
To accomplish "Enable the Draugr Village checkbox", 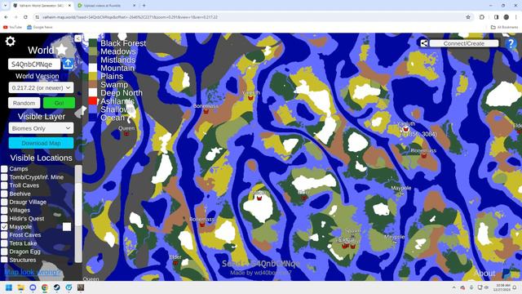I will click(x=4, y=202).
